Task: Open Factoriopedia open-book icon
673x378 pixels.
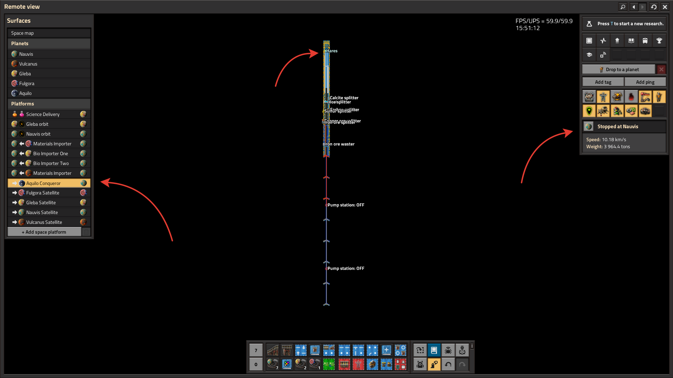Action: (x=631, y=41)
